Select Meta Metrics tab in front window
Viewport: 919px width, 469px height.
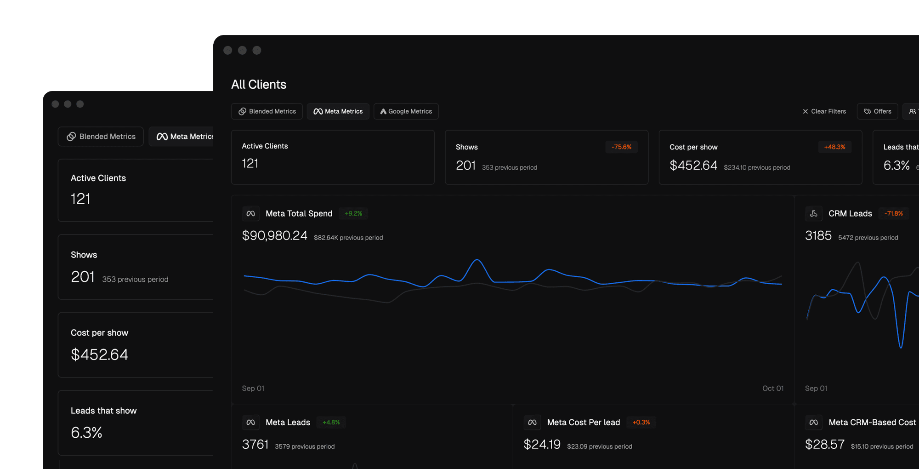point(338,111)
